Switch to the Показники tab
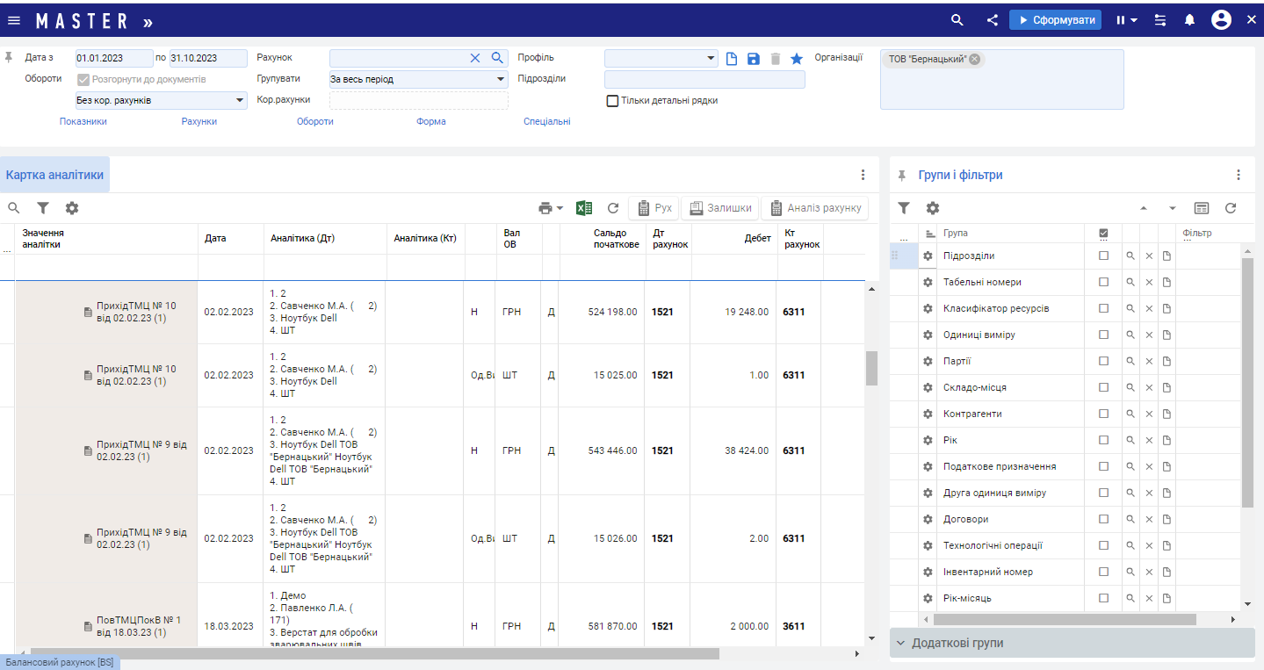1264x670 pixels. 83,121
